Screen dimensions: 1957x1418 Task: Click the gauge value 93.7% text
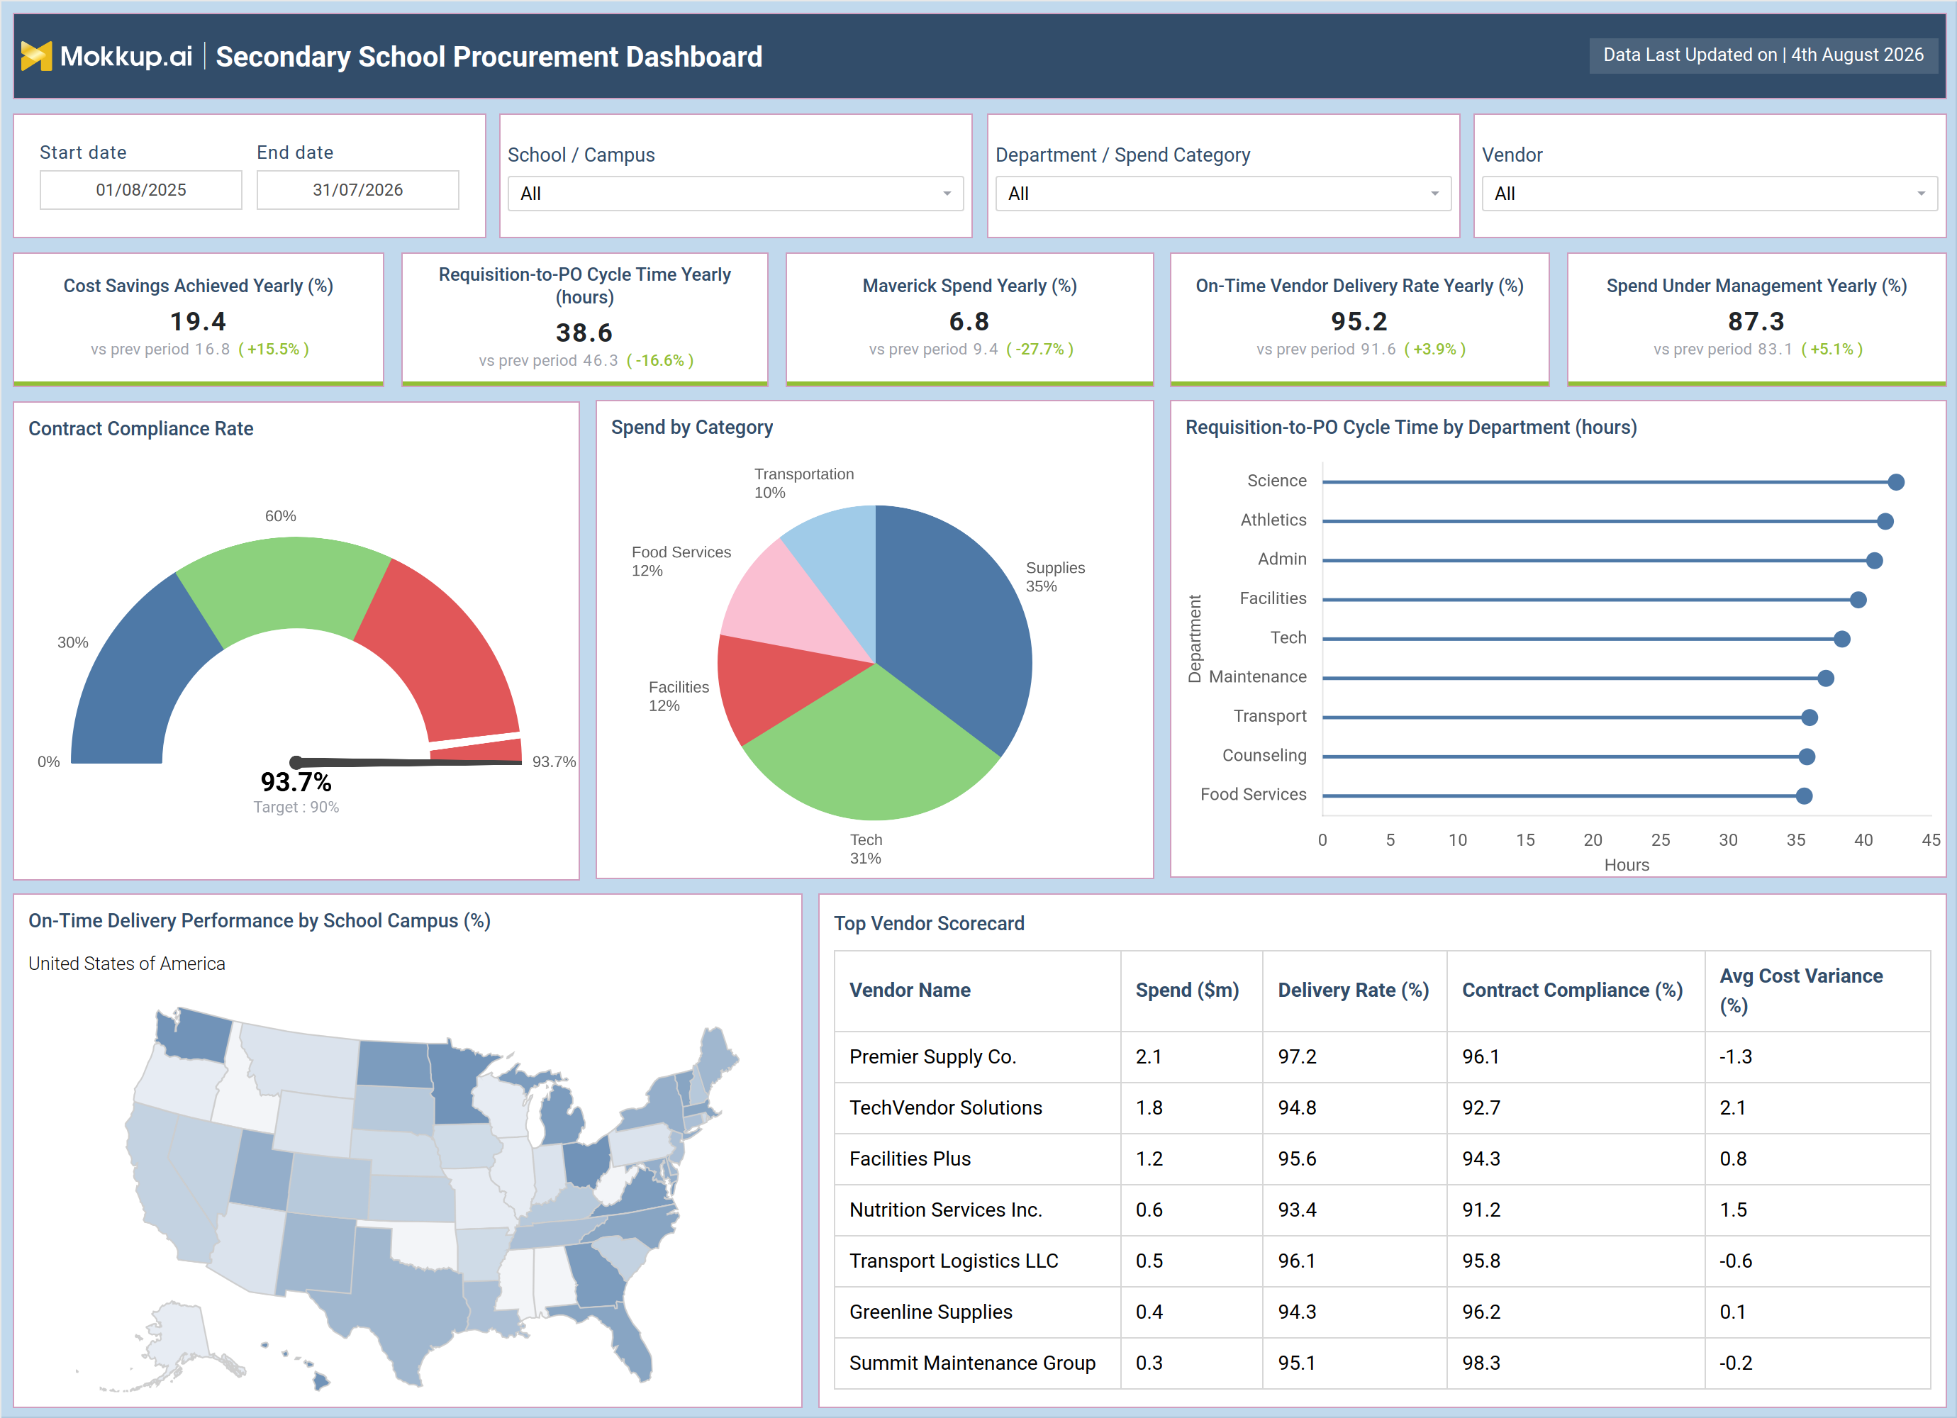[296, 782]
